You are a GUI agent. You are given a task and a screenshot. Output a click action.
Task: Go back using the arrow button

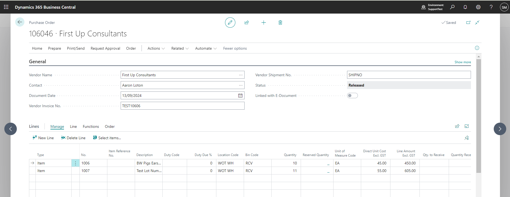20,22
